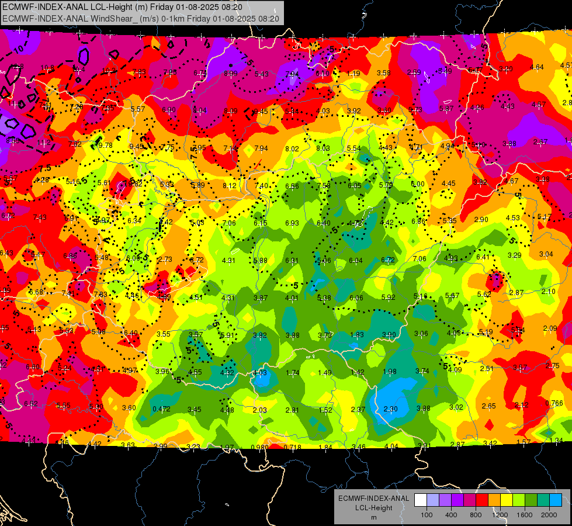Click the wind shear value 8.72
The image size is (572, 526).
pos(197,259)
